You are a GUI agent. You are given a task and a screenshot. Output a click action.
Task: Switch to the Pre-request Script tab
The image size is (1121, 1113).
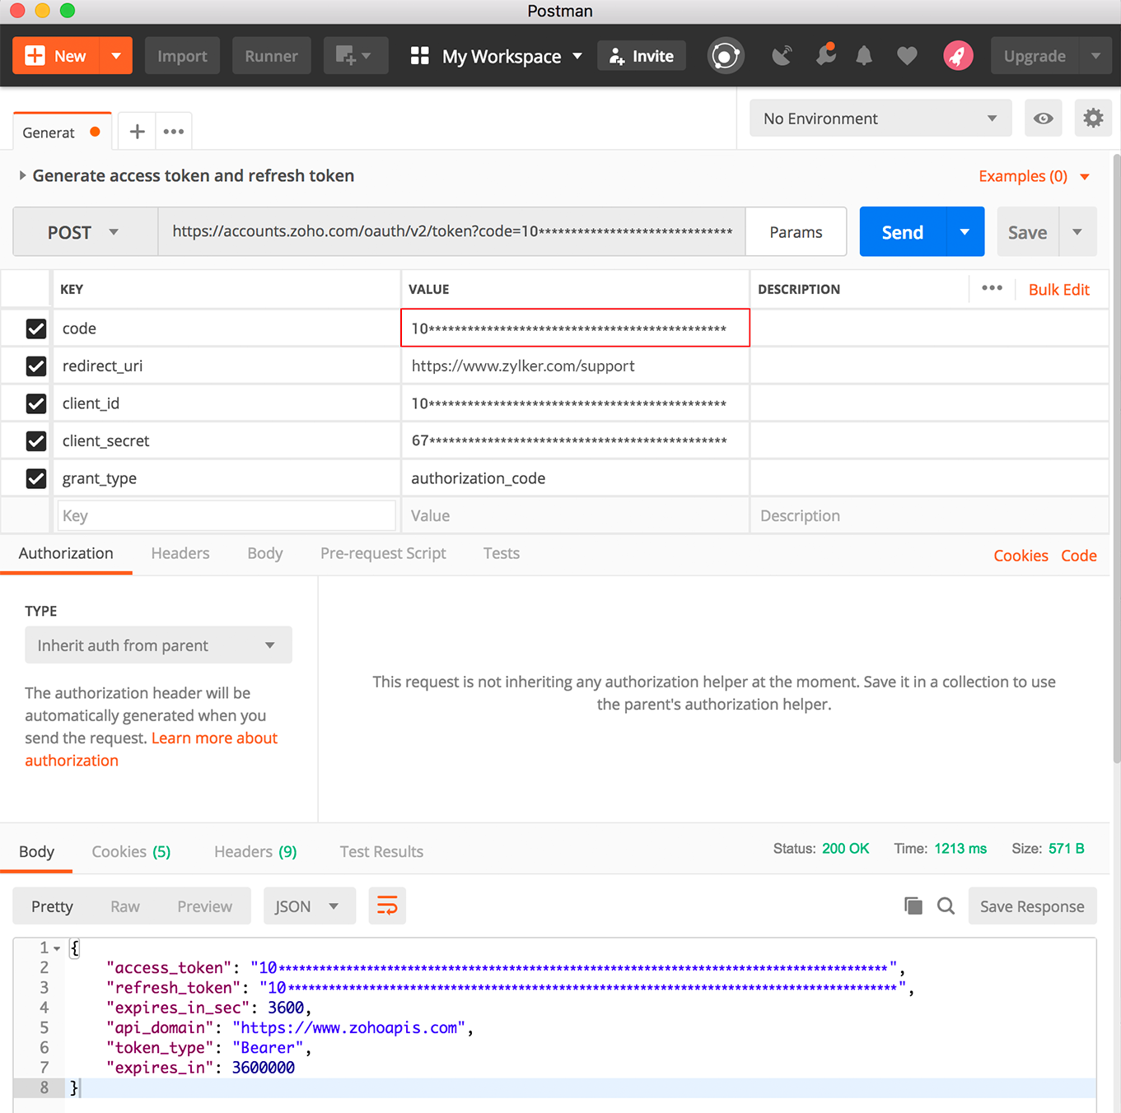tap(383, 553)
